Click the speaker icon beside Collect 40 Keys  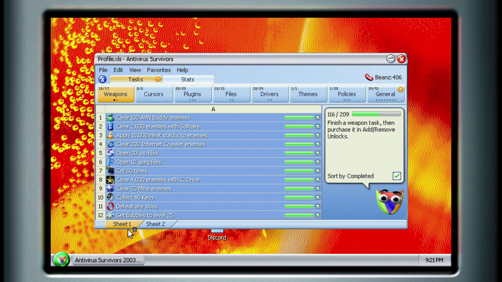point(110,197)
